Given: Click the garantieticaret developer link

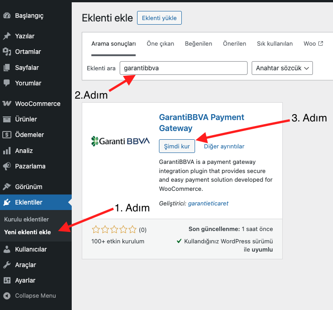Looking at the screenshot, I should (x=208, y=203).
